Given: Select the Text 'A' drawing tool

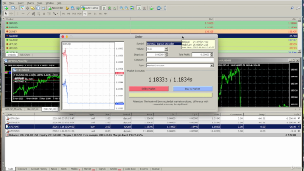Looking at the screenshot, I should click(44, 14).
